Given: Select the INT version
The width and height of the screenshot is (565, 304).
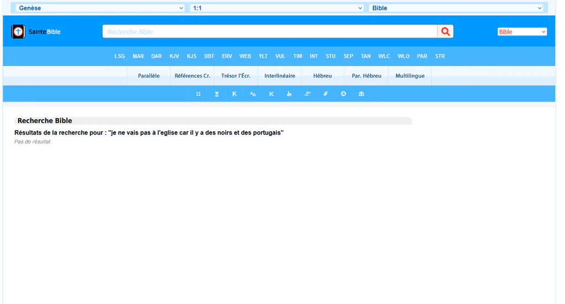Looking at the screenshot, I should 314,56.
